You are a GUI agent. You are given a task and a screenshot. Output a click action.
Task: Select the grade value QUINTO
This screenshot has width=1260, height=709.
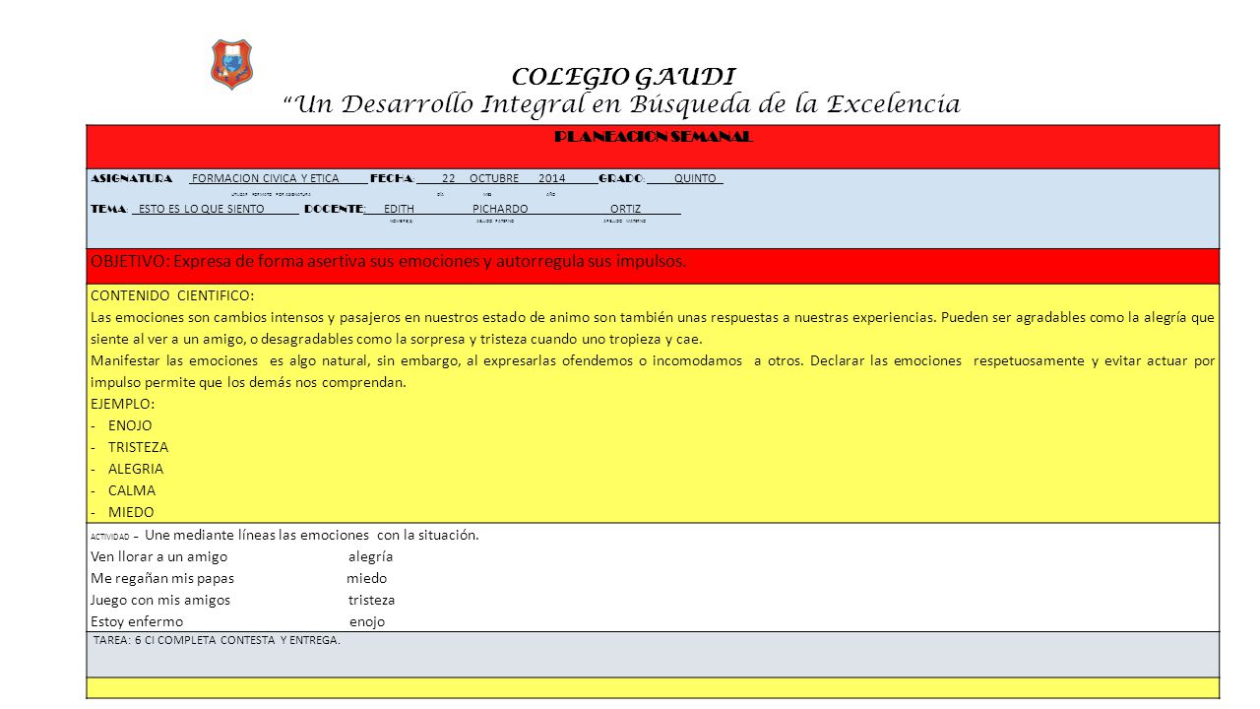tap(695, 178)
